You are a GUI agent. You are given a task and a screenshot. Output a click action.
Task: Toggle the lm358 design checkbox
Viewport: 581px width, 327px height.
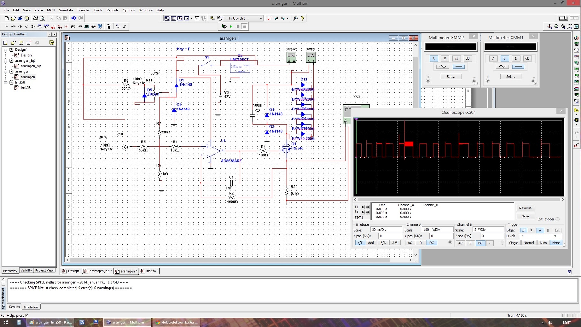coord(11,82)
